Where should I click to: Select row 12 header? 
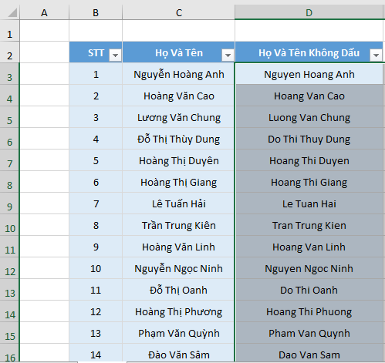(9, 268)
